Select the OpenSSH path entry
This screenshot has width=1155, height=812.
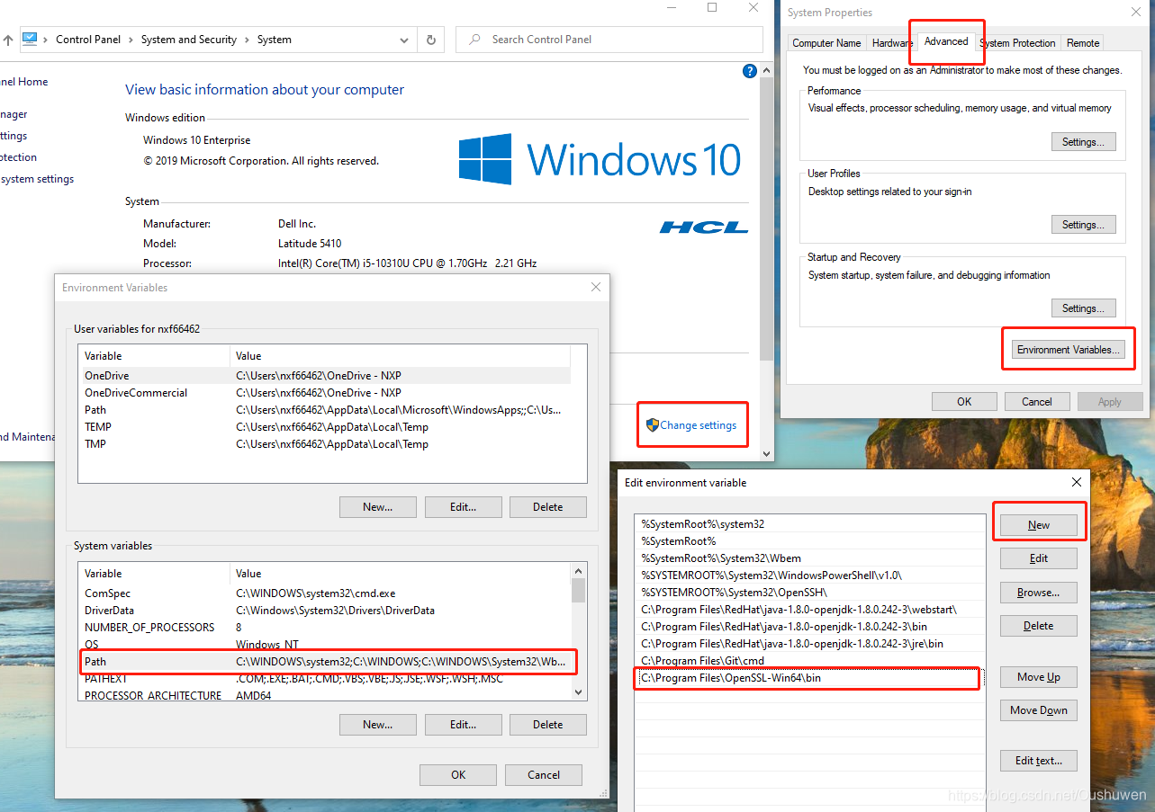[810, 592]
